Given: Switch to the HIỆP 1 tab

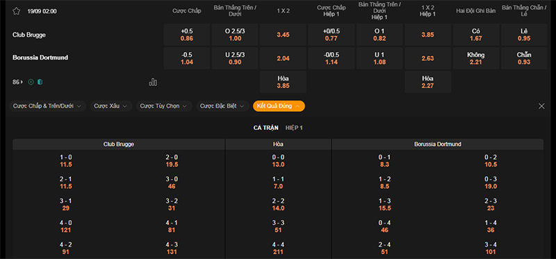Looking at the screenshot, I should point(294,128).
